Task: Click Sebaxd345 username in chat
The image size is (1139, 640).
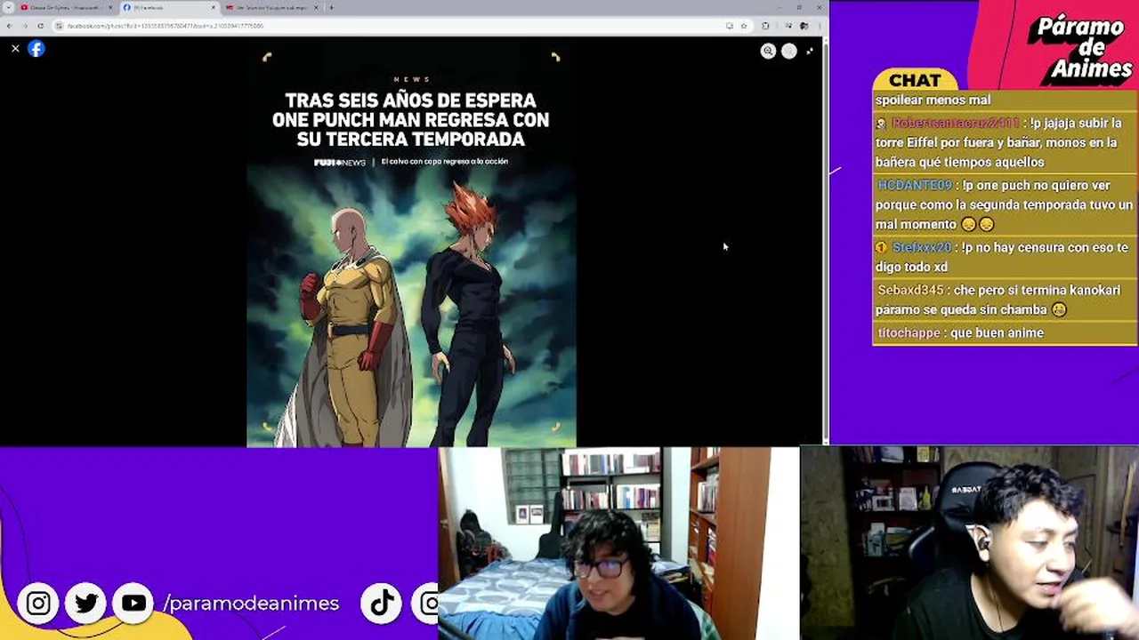Action: 910,290
